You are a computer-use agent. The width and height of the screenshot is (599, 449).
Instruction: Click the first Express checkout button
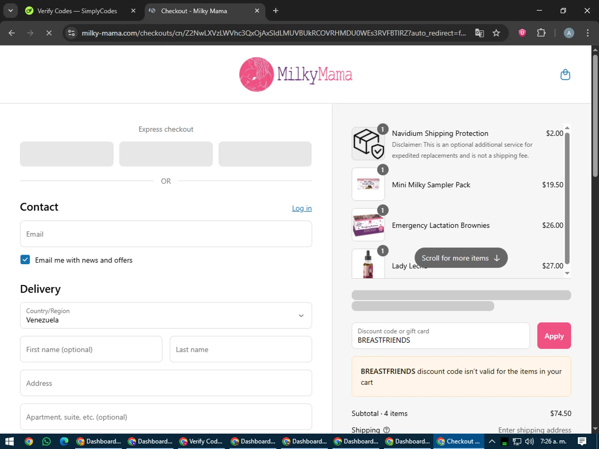coord(67,154)
